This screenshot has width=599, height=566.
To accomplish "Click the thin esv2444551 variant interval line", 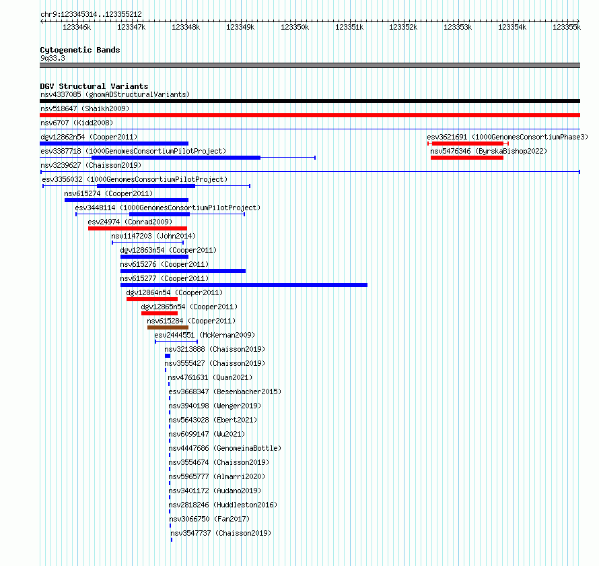I will pyautogui.click(x=176, y=342).
